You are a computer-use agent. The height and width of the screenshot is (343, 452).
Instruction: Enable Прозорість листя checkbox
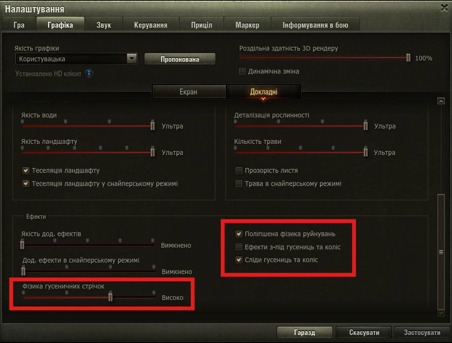[239, 171]
